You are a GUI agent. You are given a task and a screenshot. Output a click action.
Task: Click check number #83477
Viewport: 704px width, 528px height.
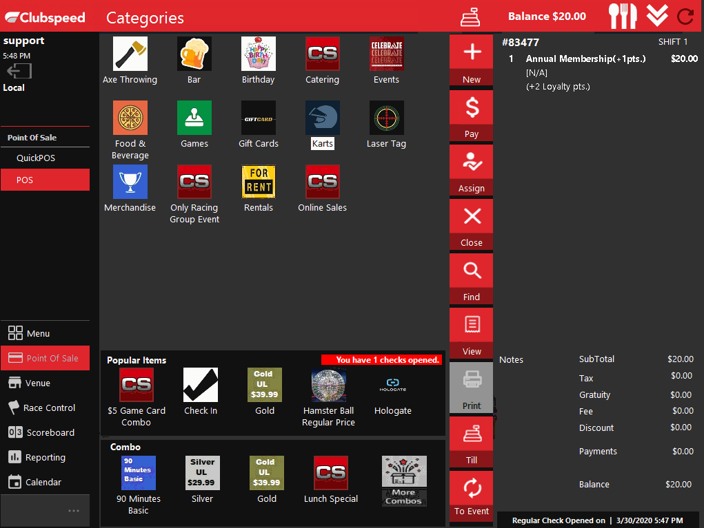click(521, 43)
